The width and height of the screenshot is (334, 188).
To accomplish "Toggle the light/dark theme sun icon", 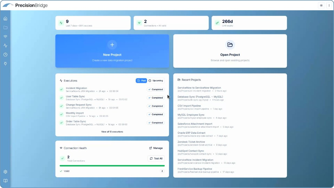I will click(x=321, y=5).
